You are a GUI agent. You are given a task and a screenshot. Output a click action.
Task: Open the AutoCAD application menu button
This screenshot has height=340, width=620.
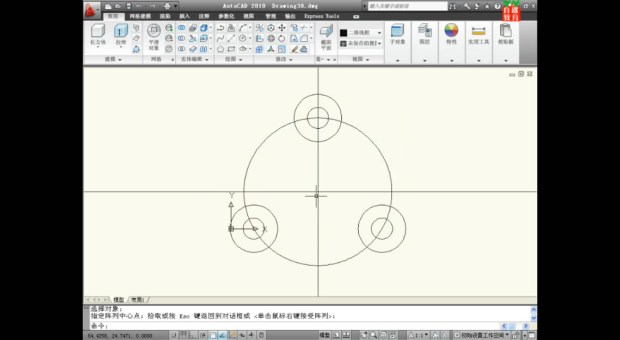(x=92, y=11)
